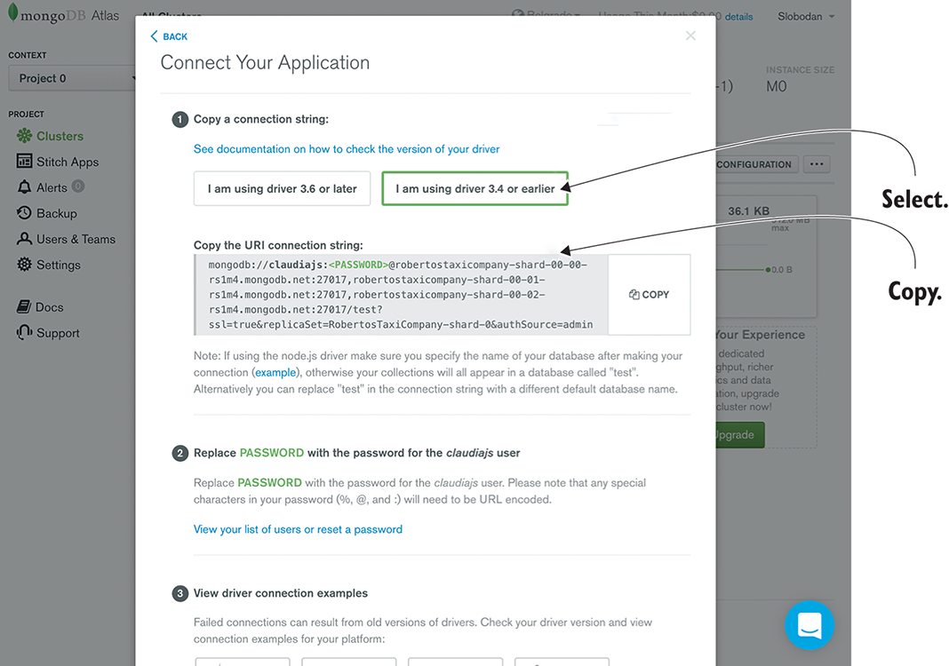The height and width of the screenshot is (666, 949).
Task: Open View your list of users link
Action: (x=298, y=529)
